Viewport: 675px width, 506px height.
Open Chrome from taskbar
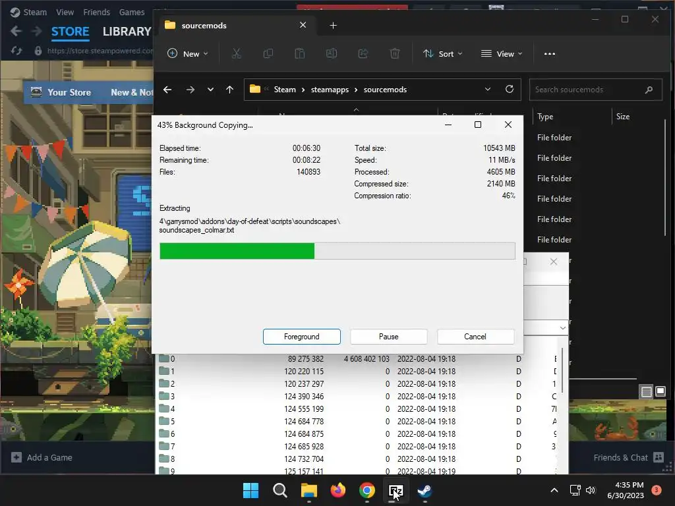[367, 490]
